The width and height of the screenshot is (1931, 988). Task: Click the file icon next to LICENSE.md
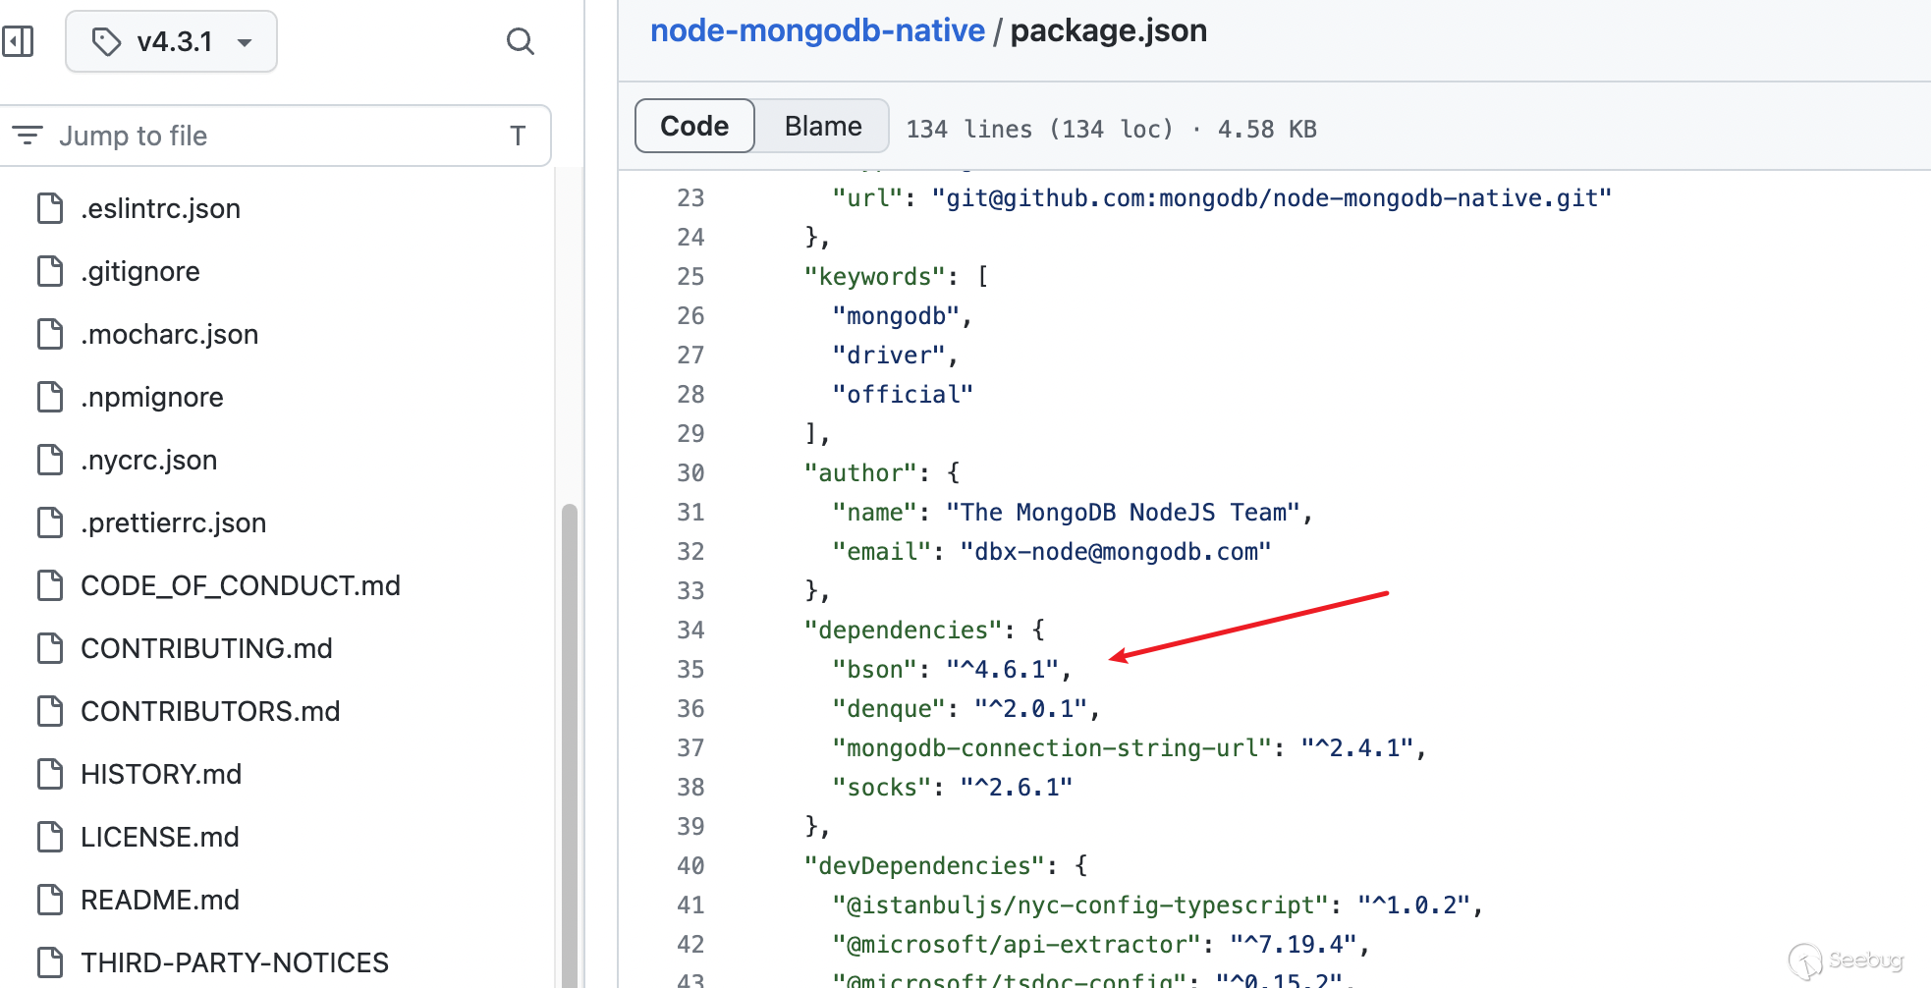[x=50, y=837]
